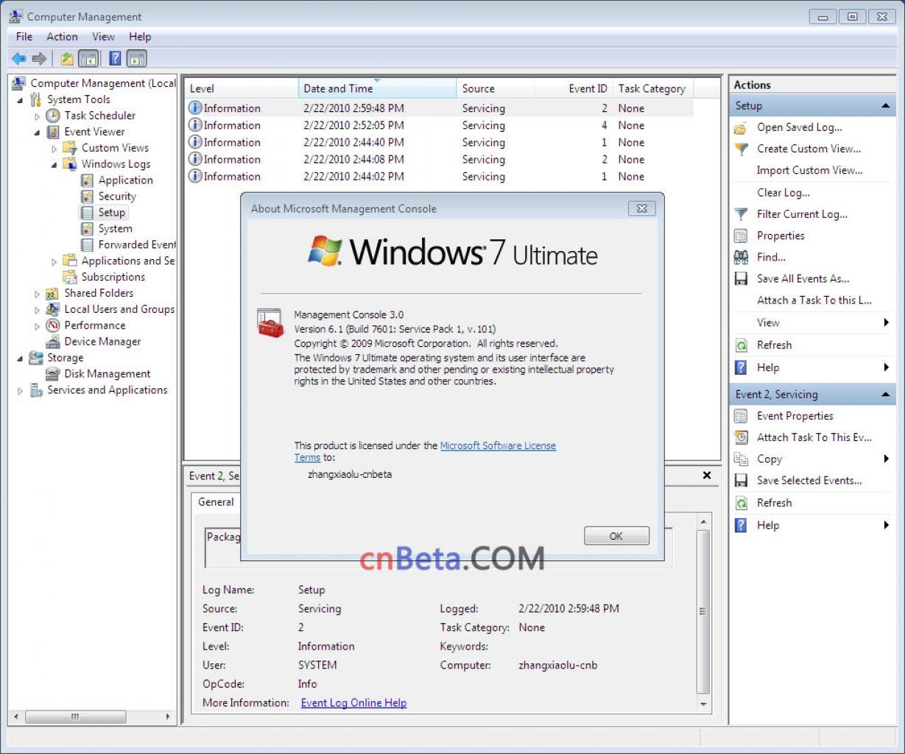
Task: Collapse the System Tools tree node
Action: click(20, 100)
